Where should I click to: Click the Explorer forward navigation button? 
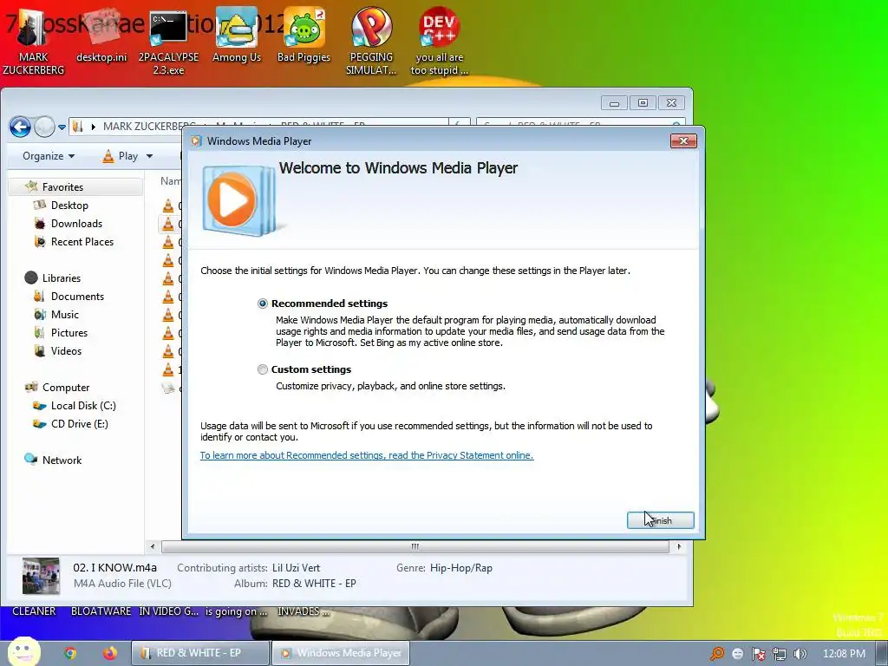click(44, 127)
